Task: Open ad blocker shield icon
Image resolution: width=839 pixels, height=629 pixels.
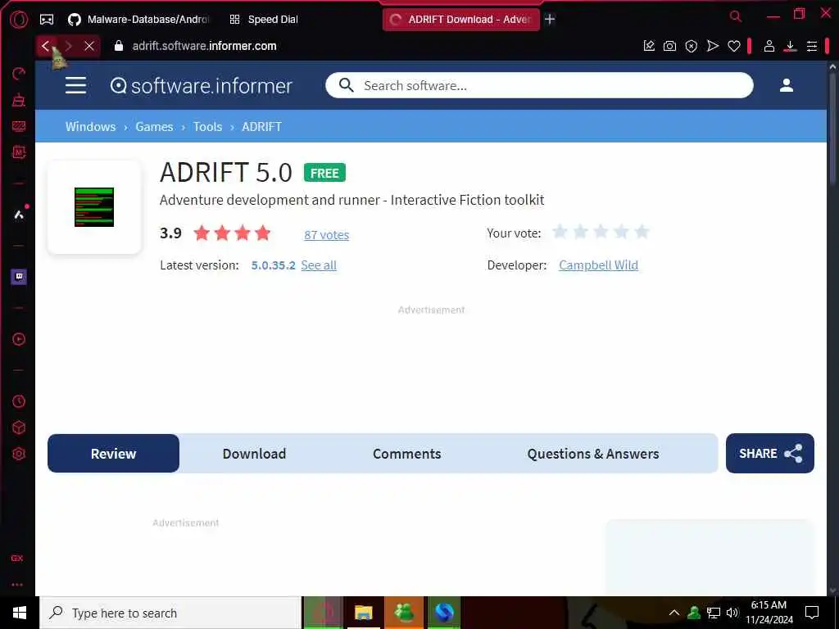Action: point(691,46)
